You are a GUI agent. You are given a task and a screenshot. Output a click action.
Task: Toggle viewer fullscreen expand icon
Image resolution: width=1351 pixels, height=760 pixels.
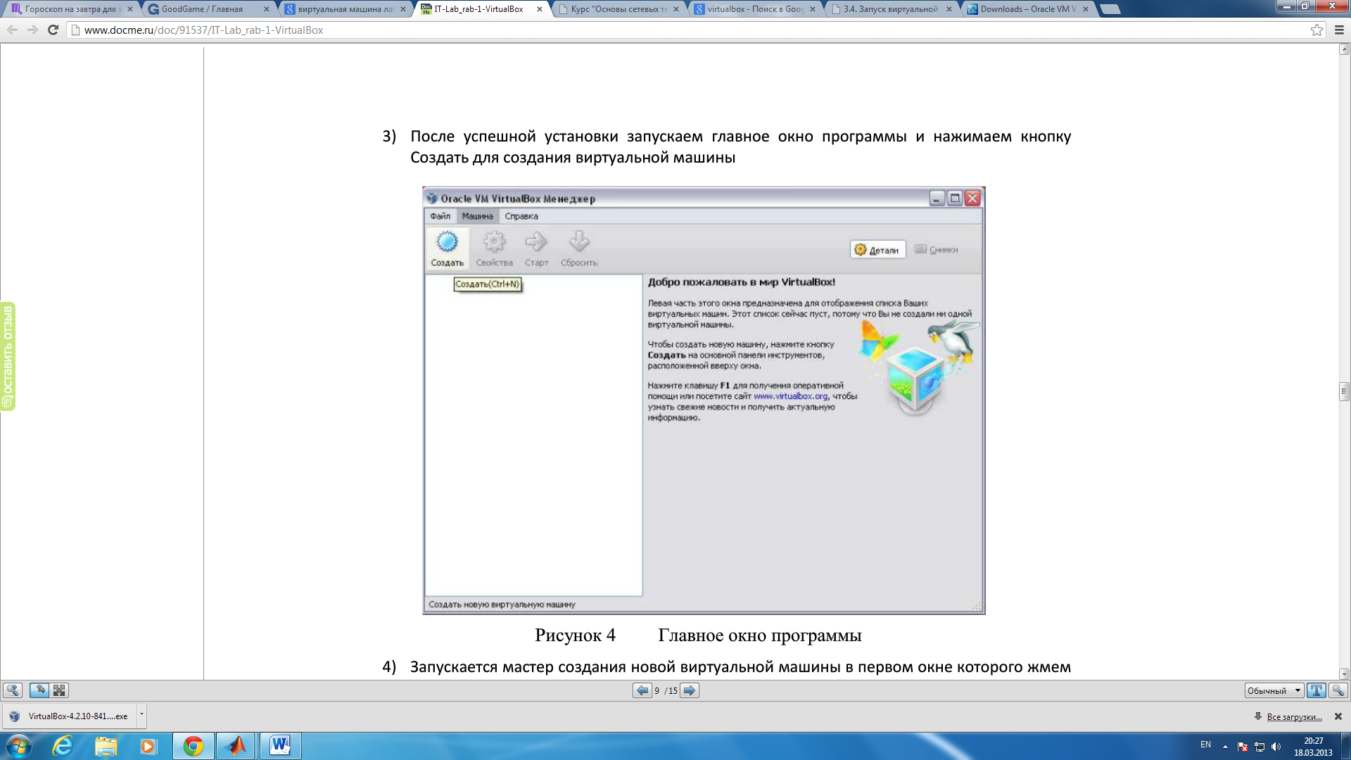[59, 690]
